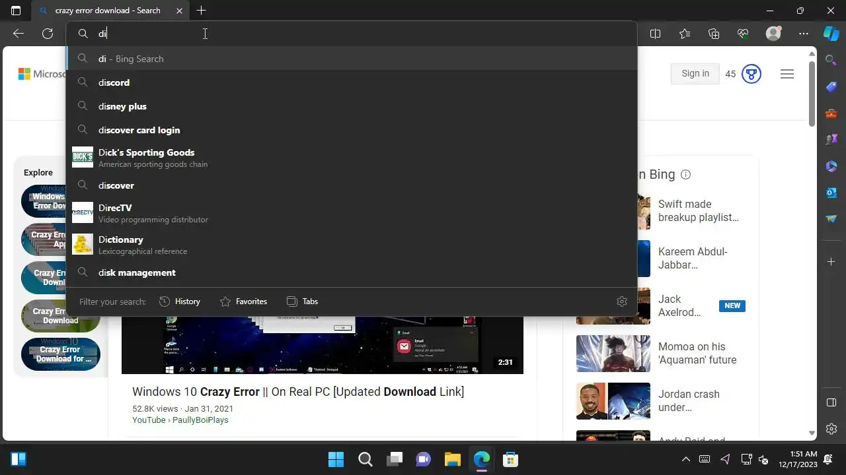
Task: Open sidebar Drop paper-plane icon
Action: pos(831,219)
